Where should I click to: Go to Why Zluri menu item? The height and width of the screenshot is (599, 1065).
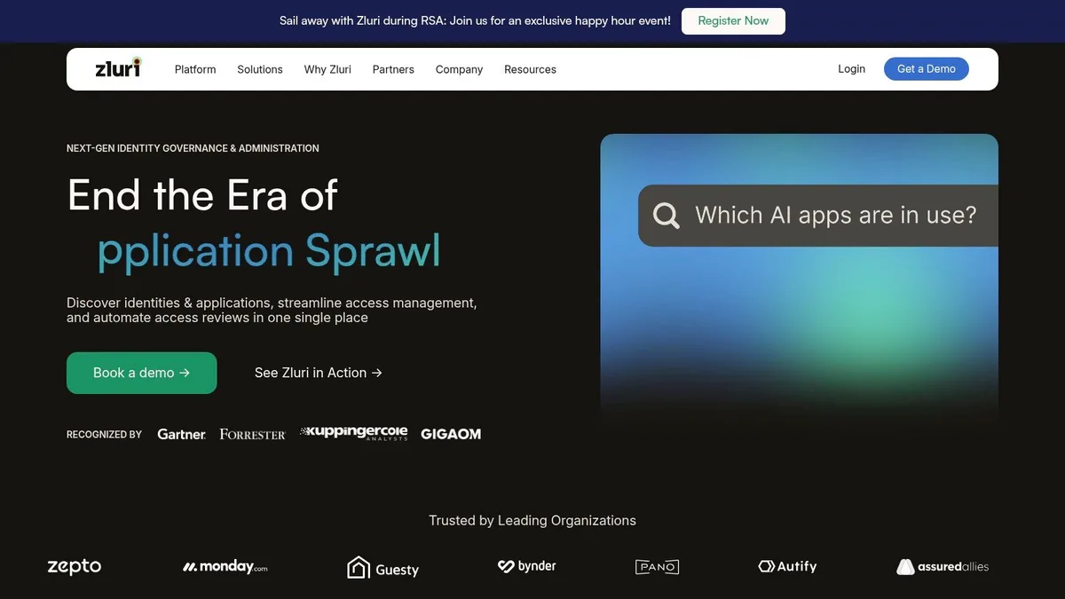click(327, 69)
